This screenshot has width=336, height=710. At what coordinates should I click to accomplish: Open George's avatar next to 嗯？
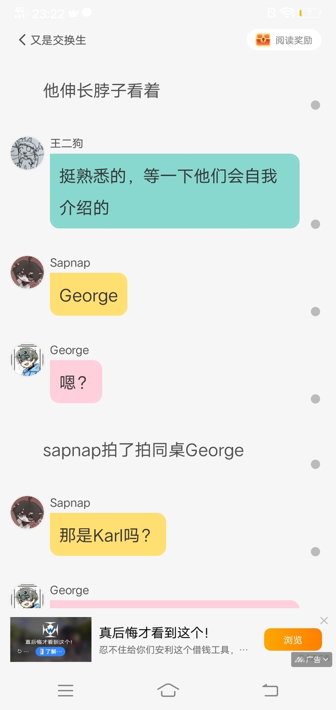point(27,360)
